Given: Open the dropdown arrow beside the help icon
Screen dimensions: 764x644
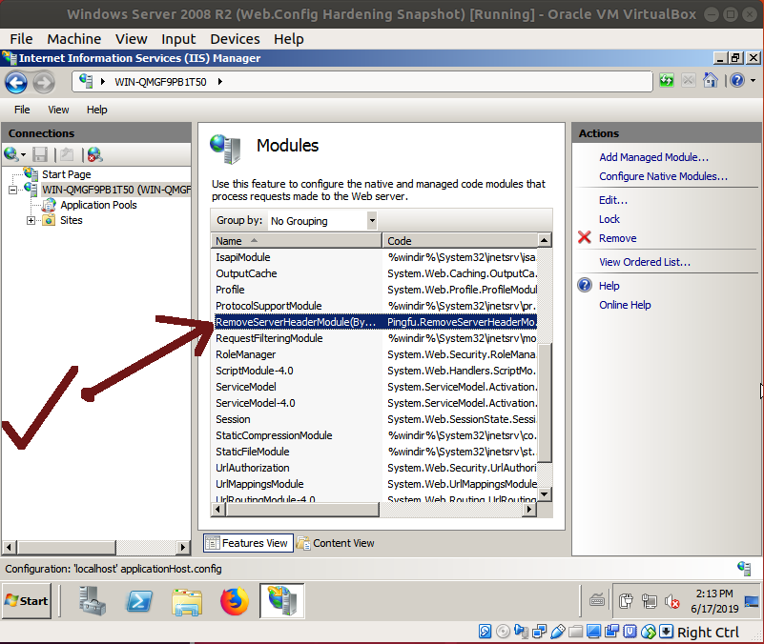Looking at the screenshot, I should click(x=754, y=80).
